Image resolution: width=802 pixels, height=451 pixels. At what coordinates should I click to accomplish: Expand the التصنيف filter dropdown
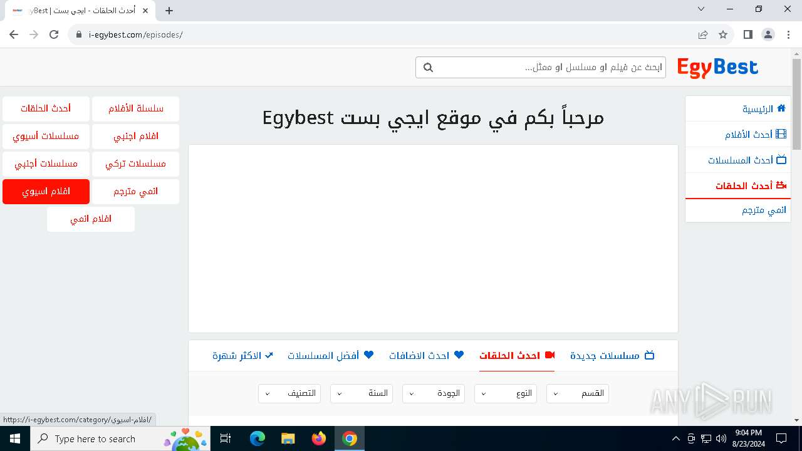coord(289,393)
